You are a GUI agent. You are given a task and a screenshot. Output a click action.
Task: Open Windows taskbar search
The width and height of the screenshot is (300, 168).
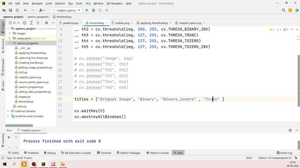tap(14, 164)
